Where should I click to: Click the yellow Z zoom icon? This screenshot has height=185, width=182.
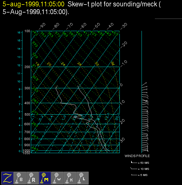pos(7,178)
